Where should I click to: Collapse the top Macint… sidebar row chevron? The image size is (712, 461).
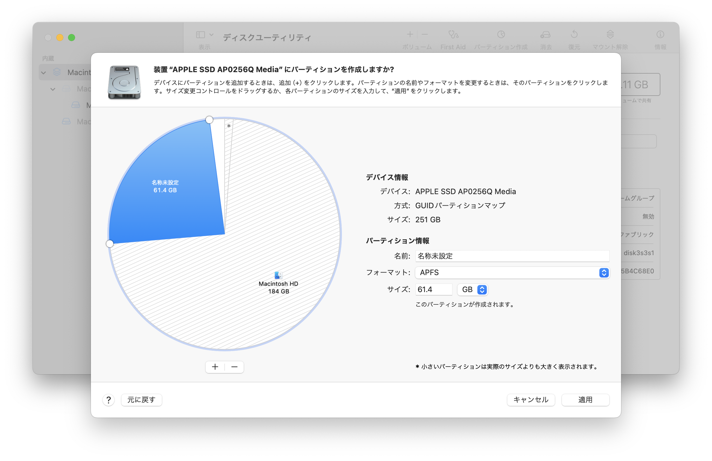(x=44, y=73)
